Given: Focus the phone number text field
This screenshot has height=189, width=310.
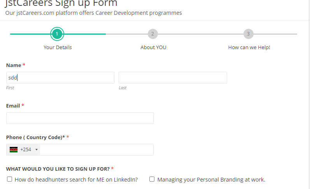Looking at the screenshot, I should point(96,150).
